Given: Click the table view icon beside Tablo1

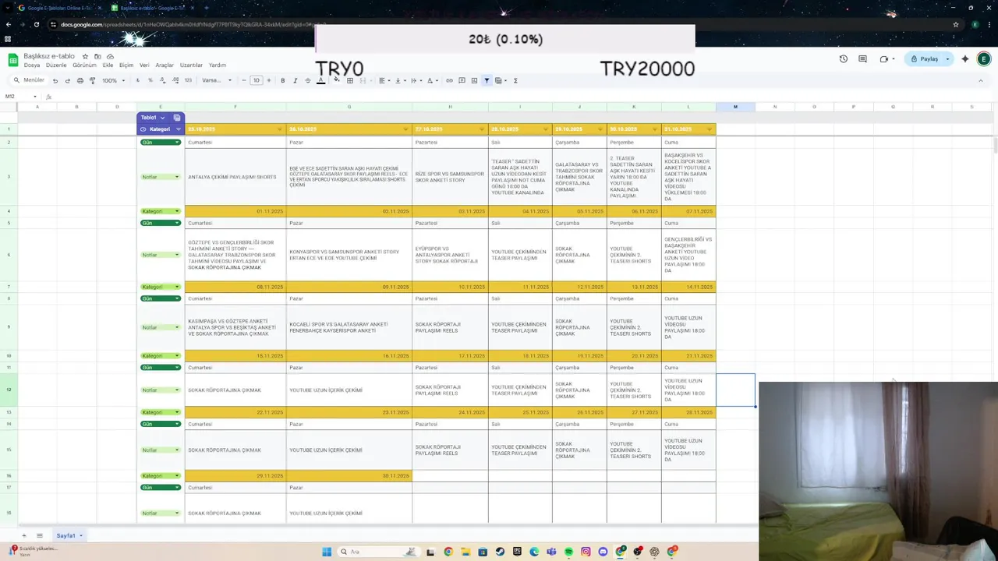Looking at the screenshot, I should point(177,118).
